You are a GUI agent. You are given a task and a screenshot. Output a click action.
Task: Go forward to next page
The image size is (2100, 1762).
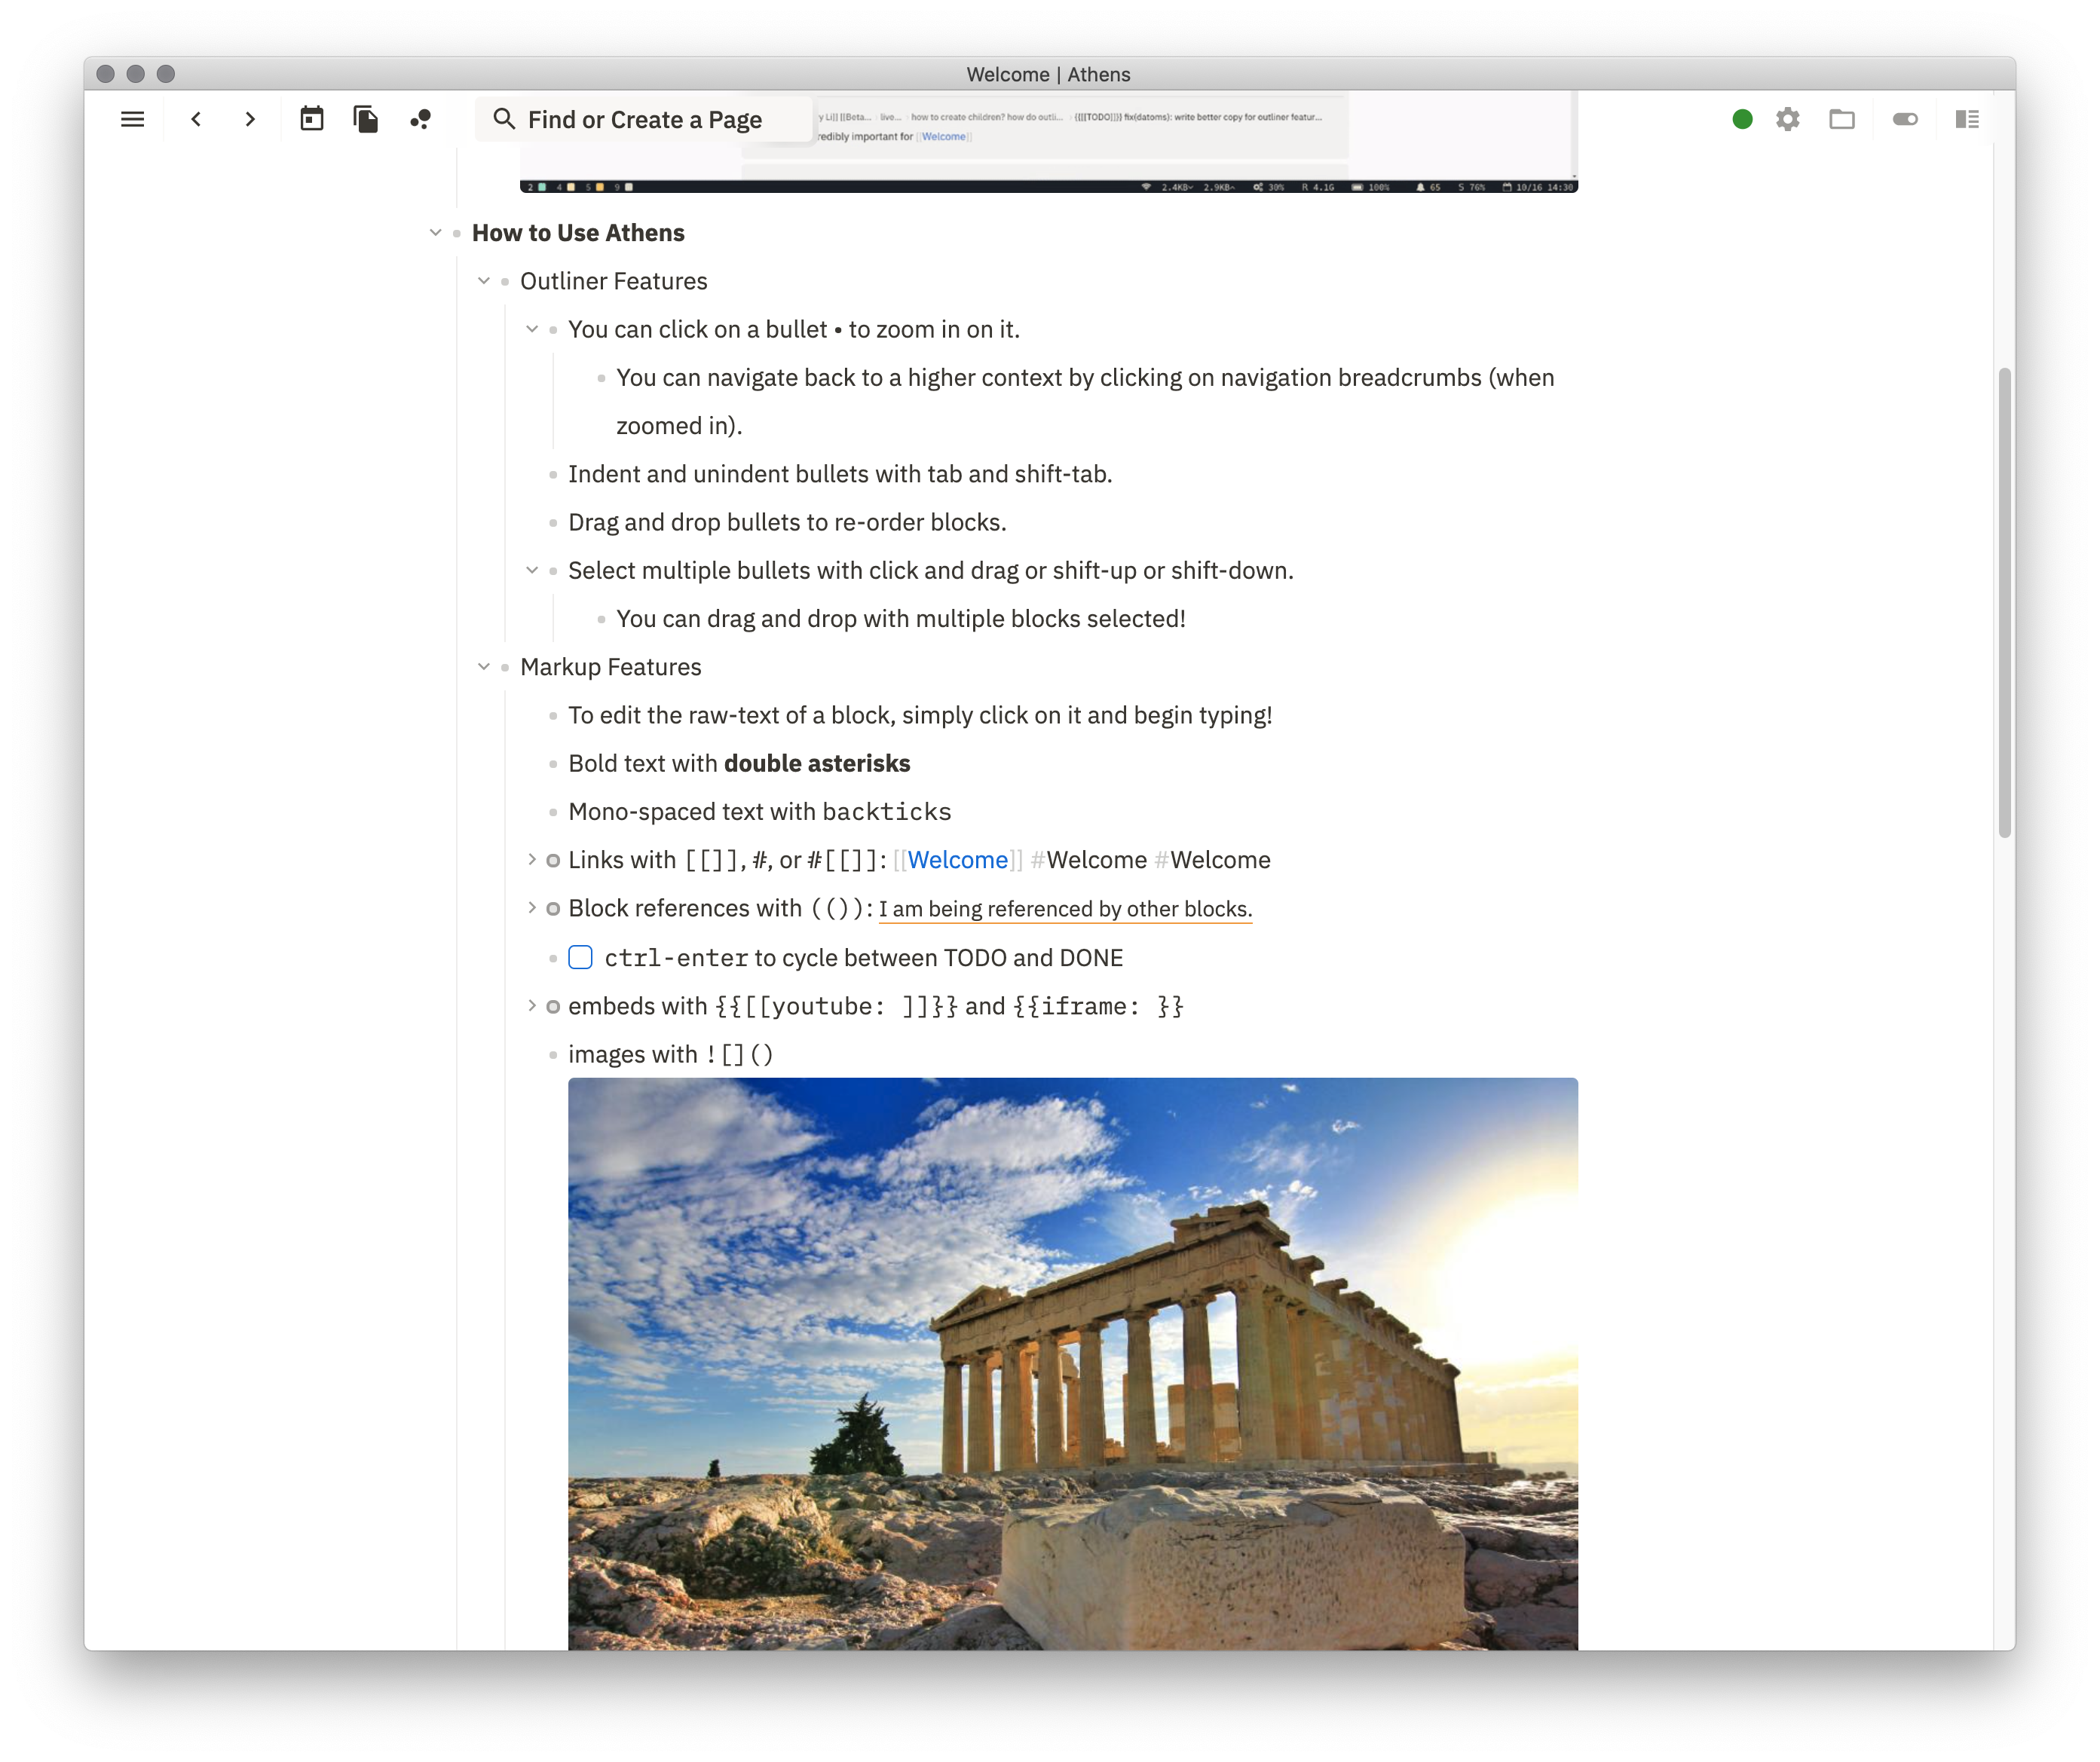click(x=250, y=119)
